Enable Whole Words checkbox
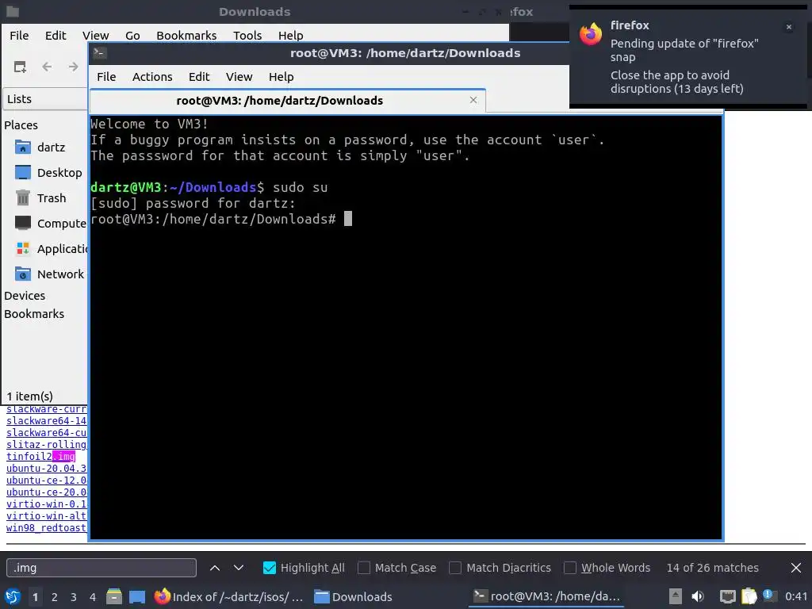The image size is (812, 609). (570, 568)
